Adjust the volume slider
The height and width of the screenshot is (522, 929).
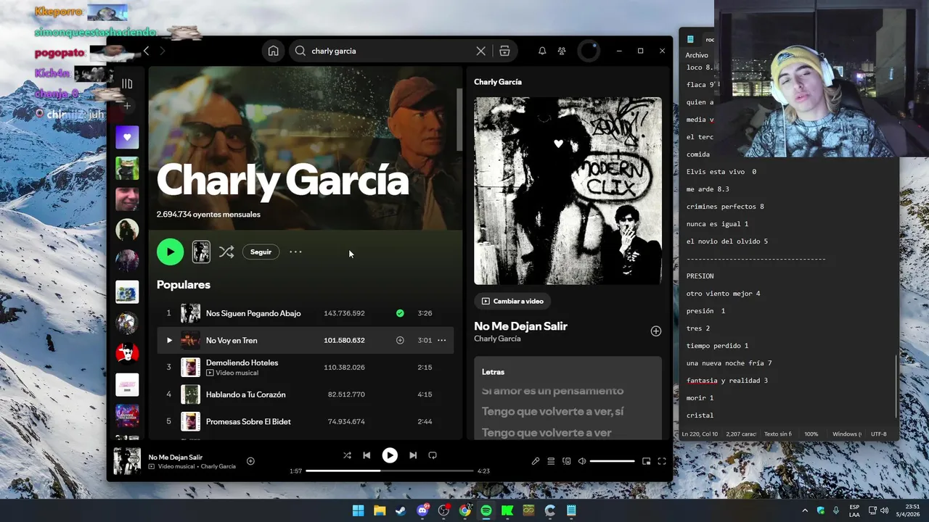[x=612, y=461]
